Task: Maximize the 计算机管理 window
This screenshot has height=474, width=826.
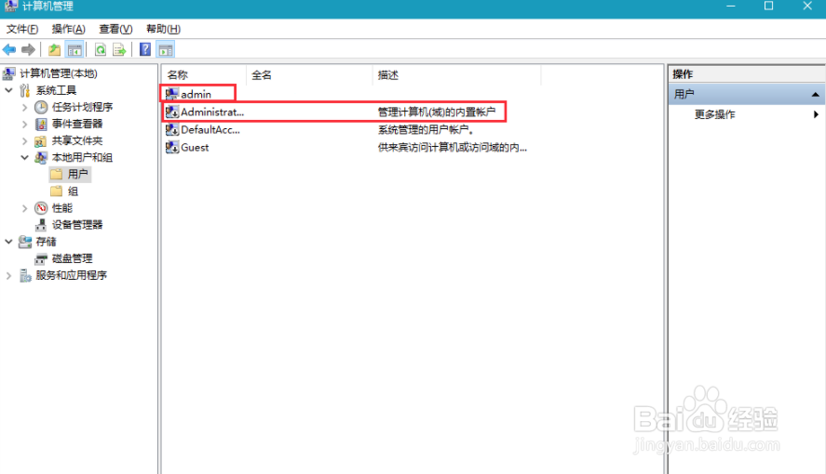Action: point(769,7)
